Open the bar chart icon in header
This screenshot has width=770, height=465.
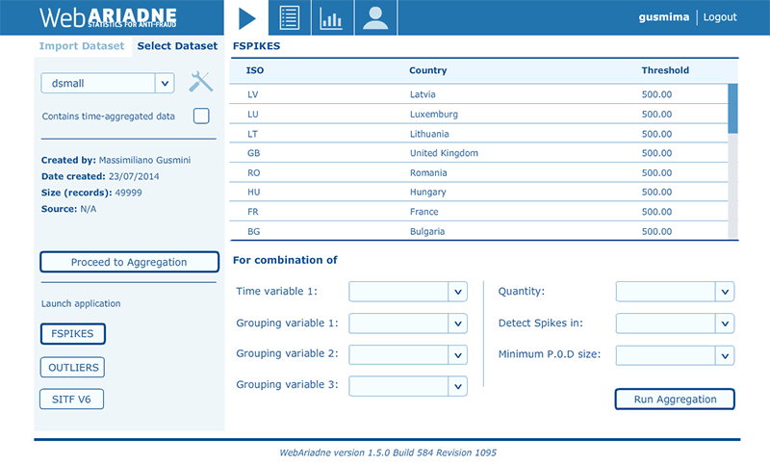tap(331, 17)
